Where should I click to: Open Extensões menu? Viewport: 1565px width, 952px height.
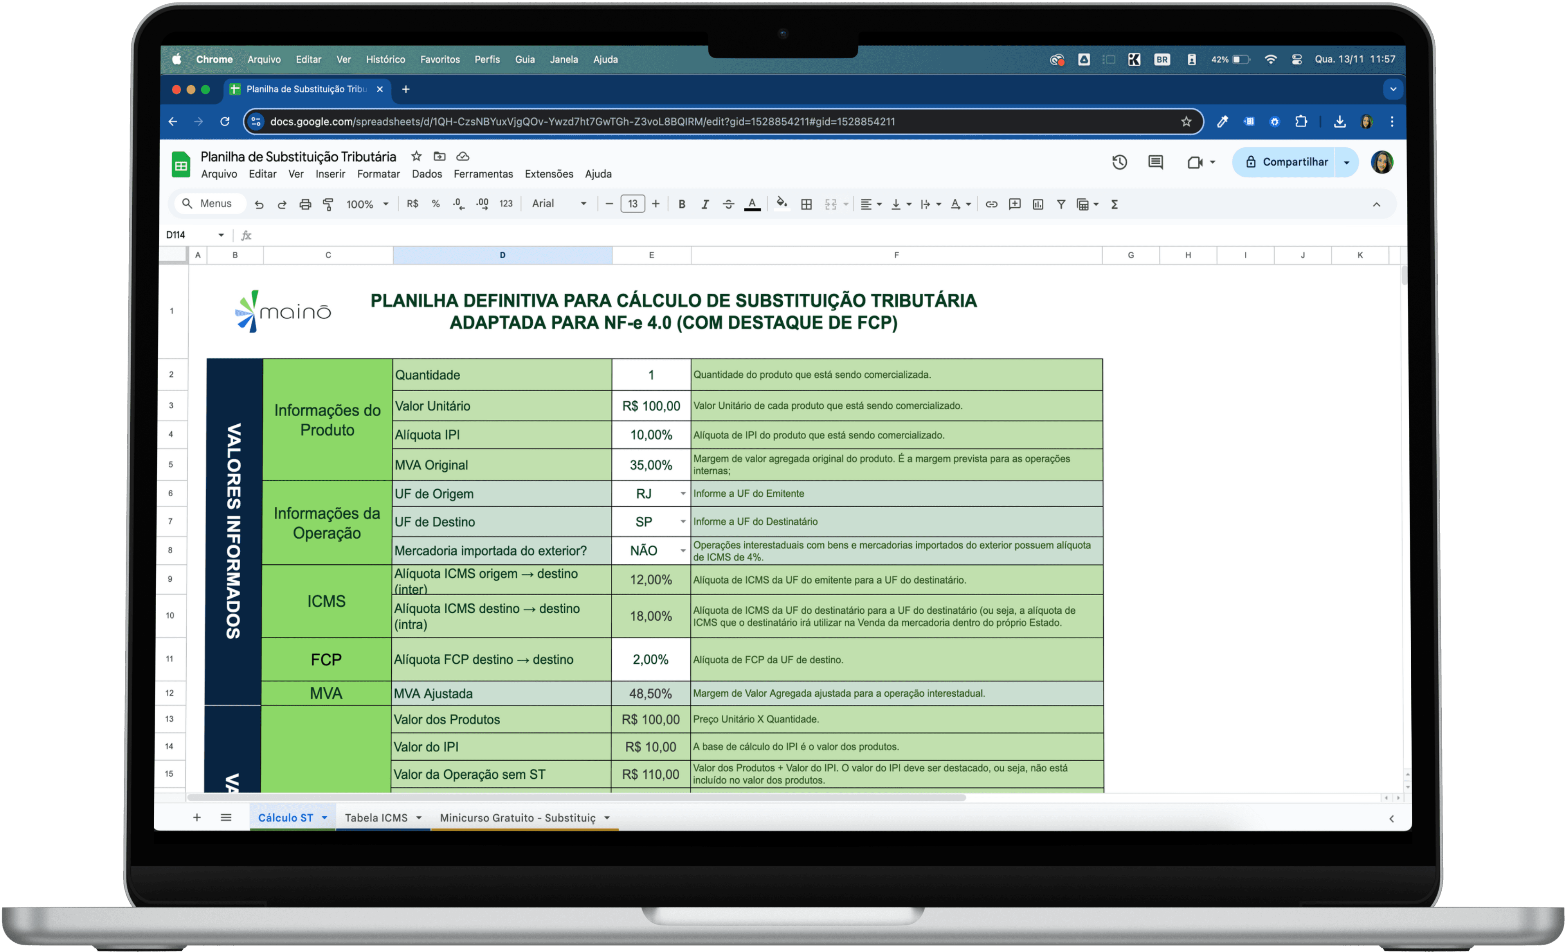click(549, 174)
